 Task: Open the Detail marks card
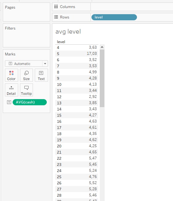point(11,90)
